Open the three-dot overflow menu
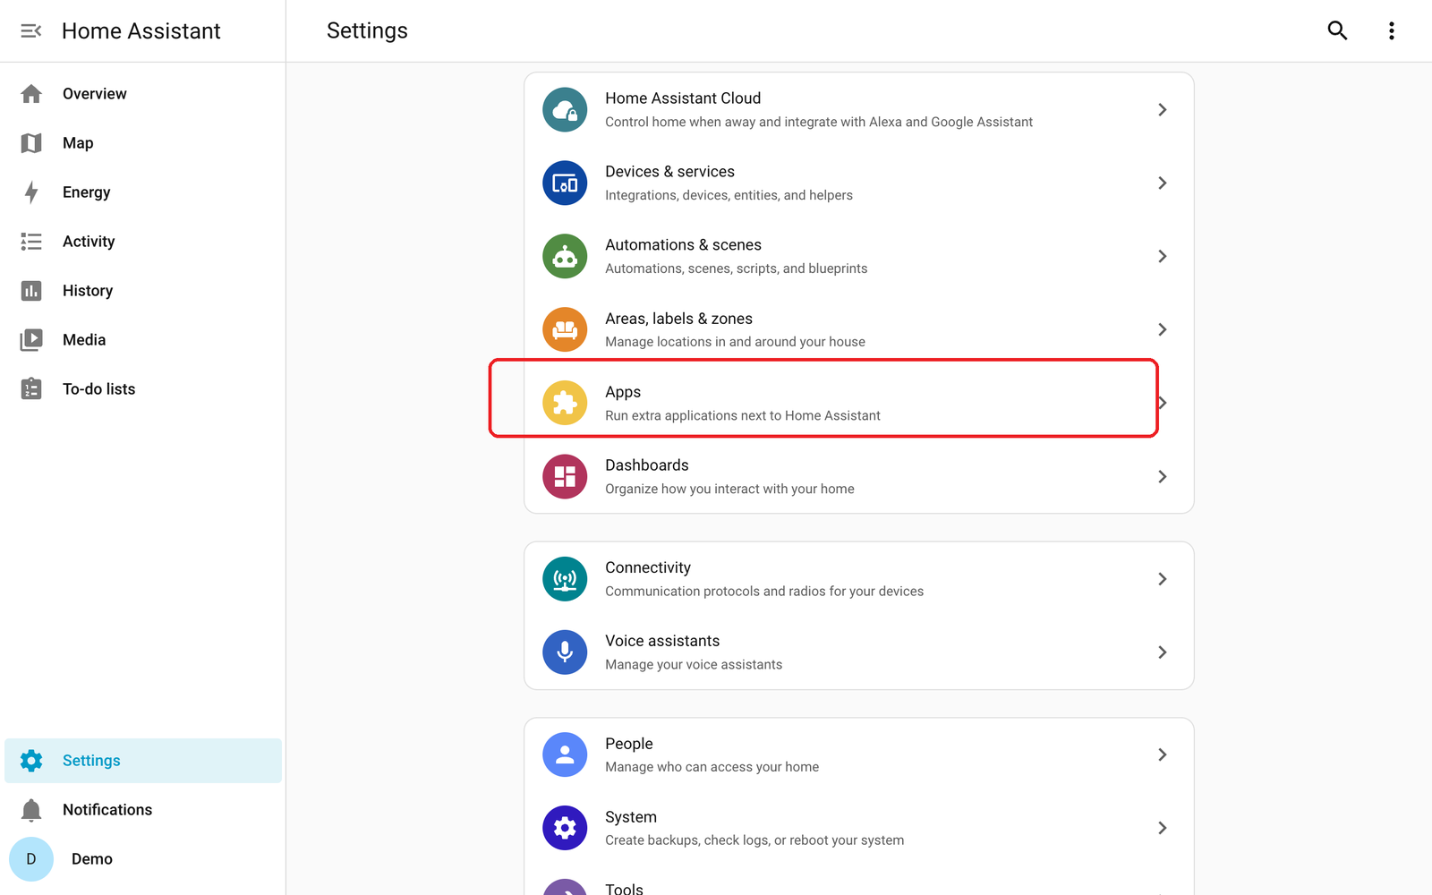Screen dimensions: 1432x895 1391,30
